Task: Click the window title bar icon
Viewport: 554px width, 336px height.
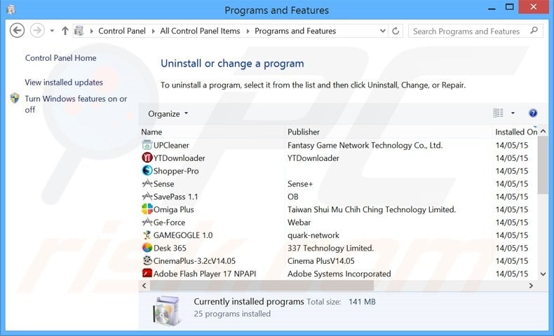Action: (11, 10)
